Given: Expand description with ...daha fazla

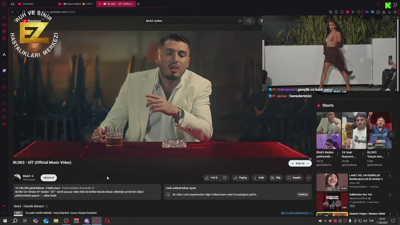Looking at the screenshot, I should coord(49,196).
